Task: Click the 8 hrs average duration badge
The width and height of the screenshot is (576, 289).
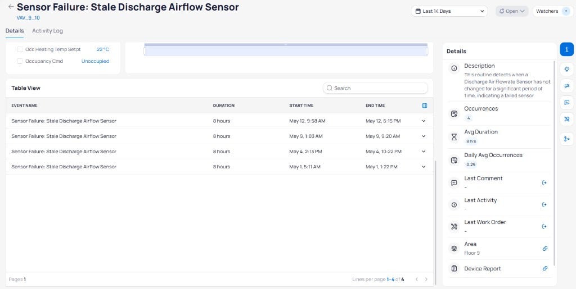Action: [x=471, y=141]
